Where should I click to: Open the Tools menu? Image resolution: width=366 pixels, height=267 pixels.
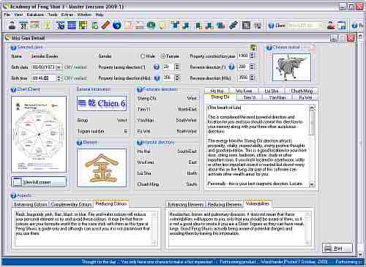53,15
